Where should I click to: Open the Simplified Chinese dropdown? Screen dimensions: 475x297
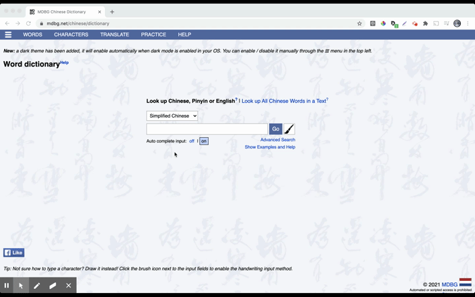[172, 116]
